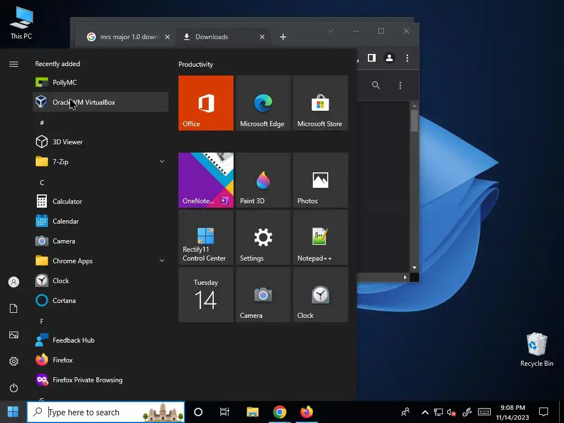Open 3D Viewer app
The height and width of the screenshot is (423, 564).
pyautogui.click(x=101, y=142)
